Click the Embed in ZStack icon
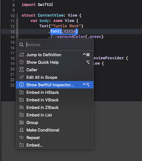Screen dimensions: 142x161 tap(21, 107)
